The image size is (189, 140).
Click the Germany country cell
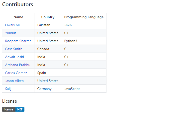[48, 89]
